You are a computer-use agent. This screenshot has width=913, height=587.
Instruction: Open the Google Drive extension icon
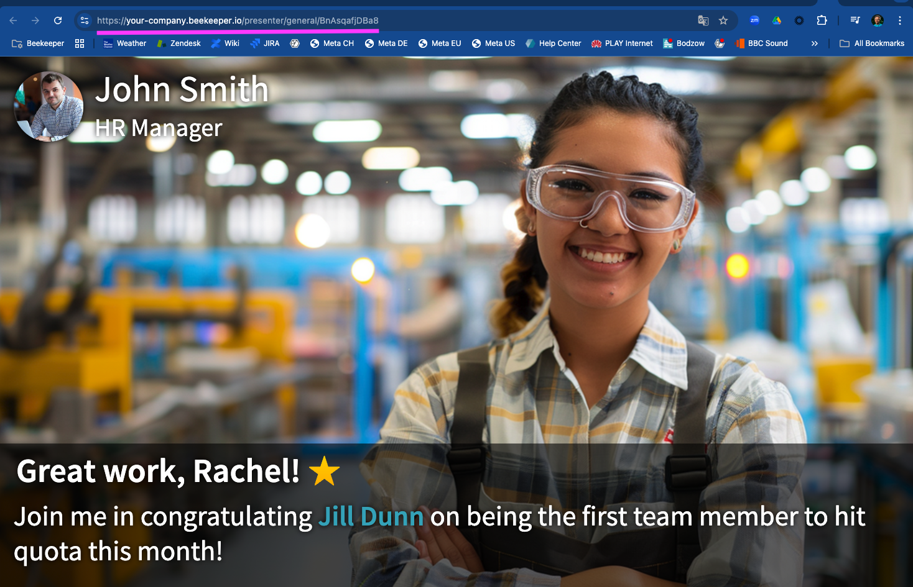click(777, 20)
